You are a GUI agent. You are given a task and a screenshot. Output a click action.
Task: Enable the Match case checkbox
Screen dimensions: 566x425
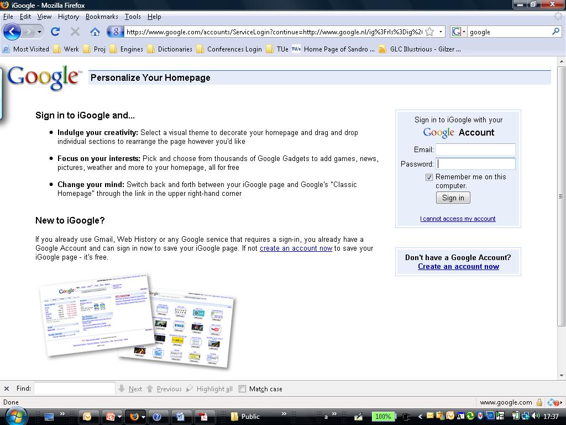coord(242,389)
